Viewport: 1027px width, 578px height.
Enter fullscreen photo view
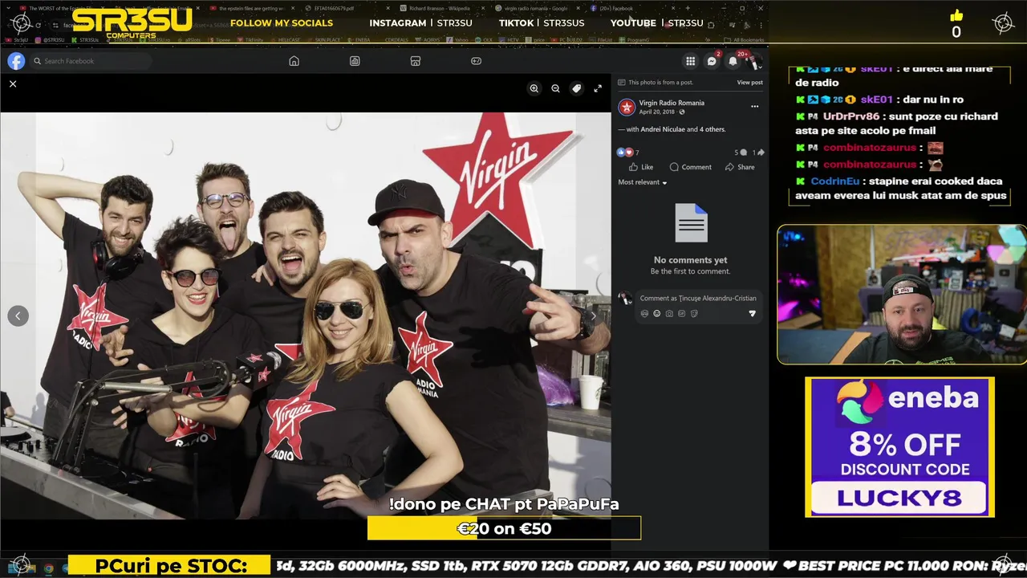pos(598,88)
